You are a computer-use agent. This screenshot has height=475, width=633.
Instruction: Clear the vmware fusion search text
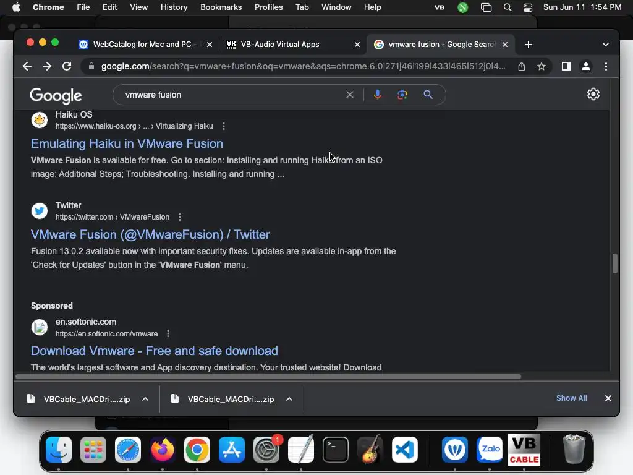350,95
